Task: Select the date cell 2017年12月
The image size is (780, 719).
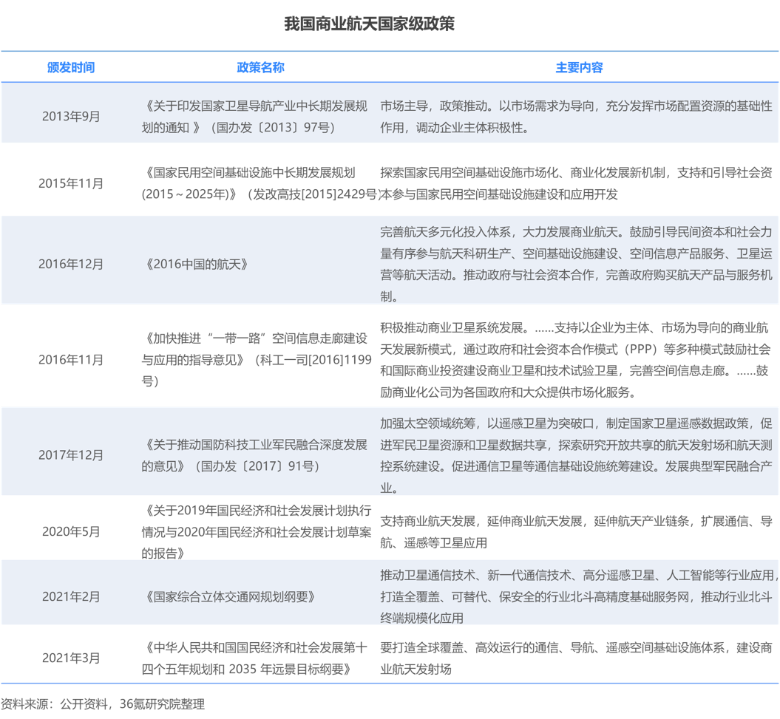Action: [x=71, y=455]
